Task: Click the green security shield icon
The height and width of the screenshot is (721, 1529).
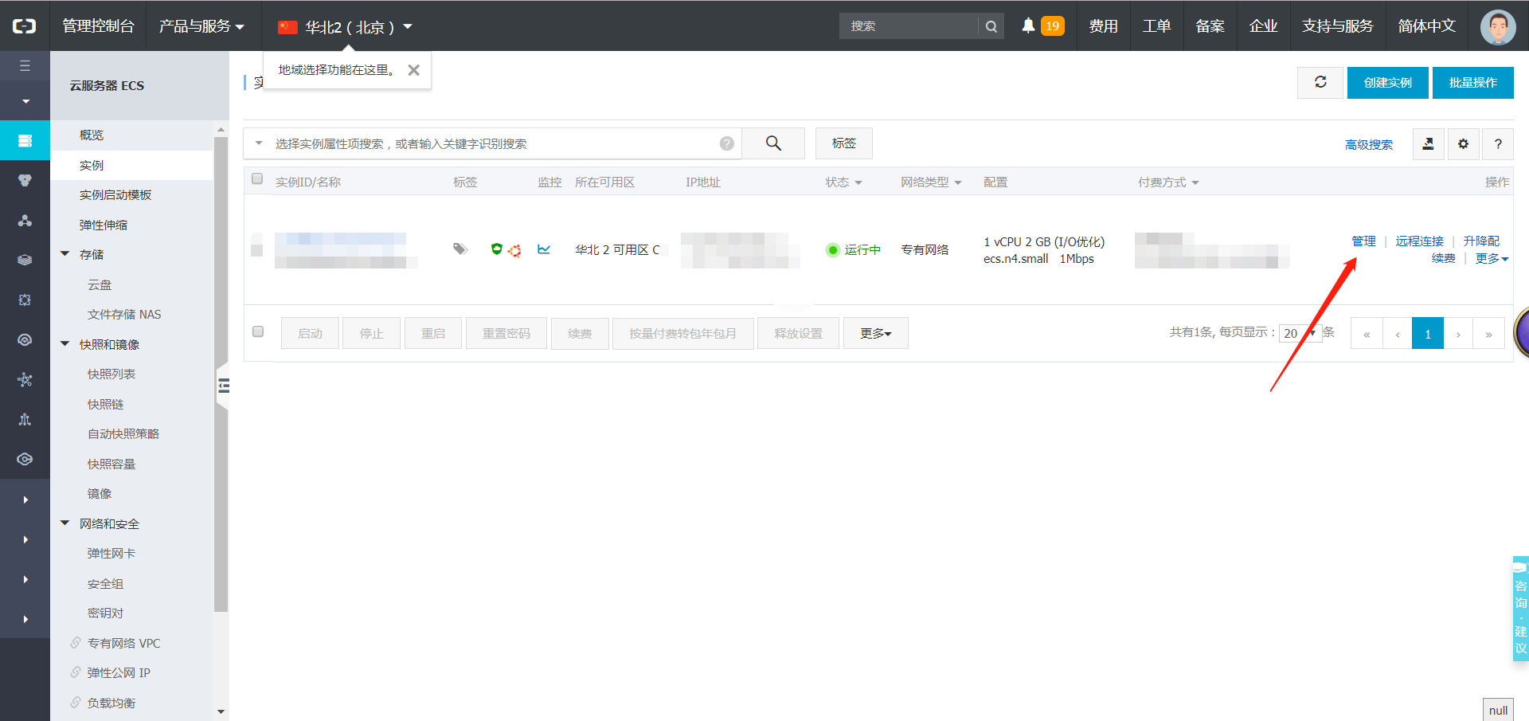Action: (x=495, y=249)
